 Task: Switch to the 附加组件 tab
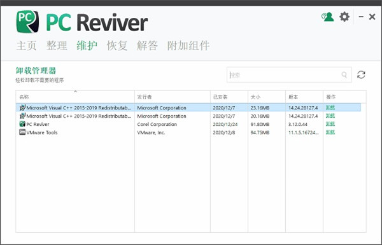tap(188, 46)
